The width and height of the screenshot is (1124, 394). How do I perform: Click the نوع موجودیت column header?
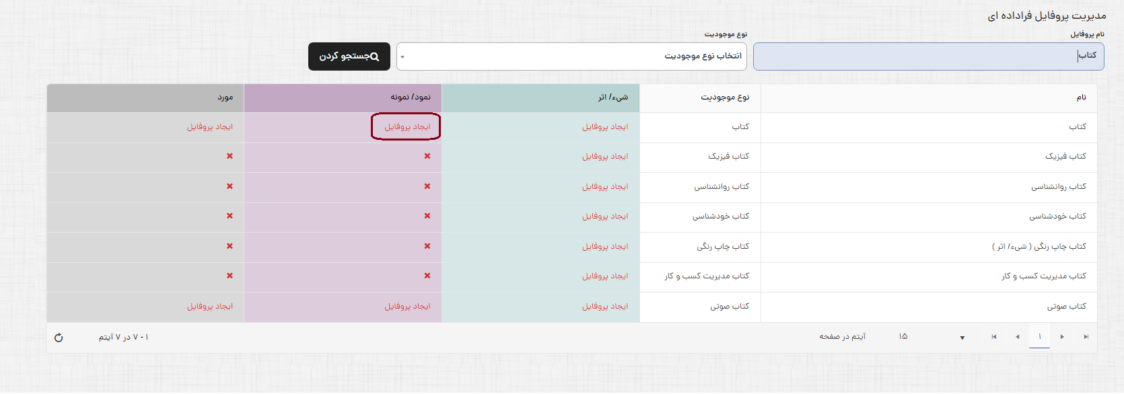click(x=725, y=97)
